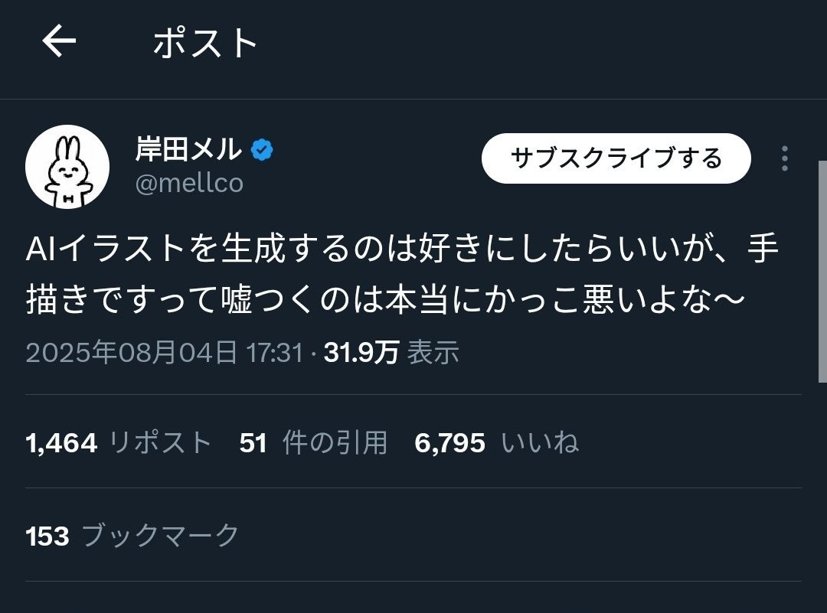Open the rabbit profile avatar
This screenshot has width=827, height=613.
click(x=67, y=167)
